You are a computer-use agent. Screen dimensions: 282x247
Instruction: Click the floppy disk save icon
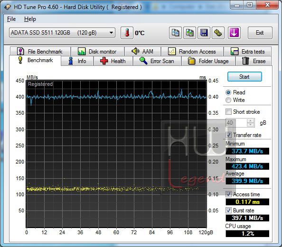click(x=204, y=33)
